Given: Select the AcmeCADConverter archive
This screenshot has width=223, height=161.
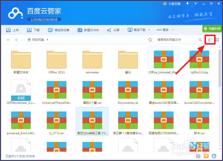Looking at the screenshot, I should (199, 92).
